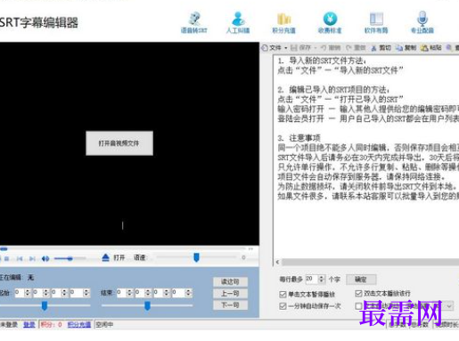This screenshot has height=341, width=459.
Task: Click the text line '3. 注意事项'
Action: [299, 138]
